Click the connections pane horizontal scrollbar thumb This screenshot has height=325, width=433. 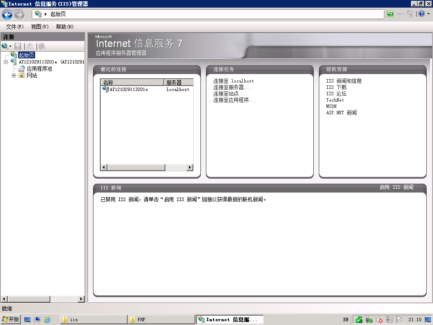coord(29,299)
